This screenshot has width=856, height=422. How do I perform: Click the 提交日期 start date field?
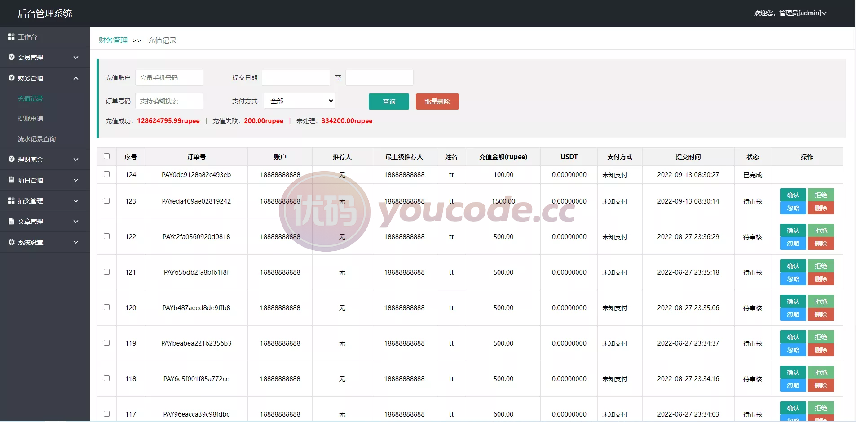click(296, 78)
